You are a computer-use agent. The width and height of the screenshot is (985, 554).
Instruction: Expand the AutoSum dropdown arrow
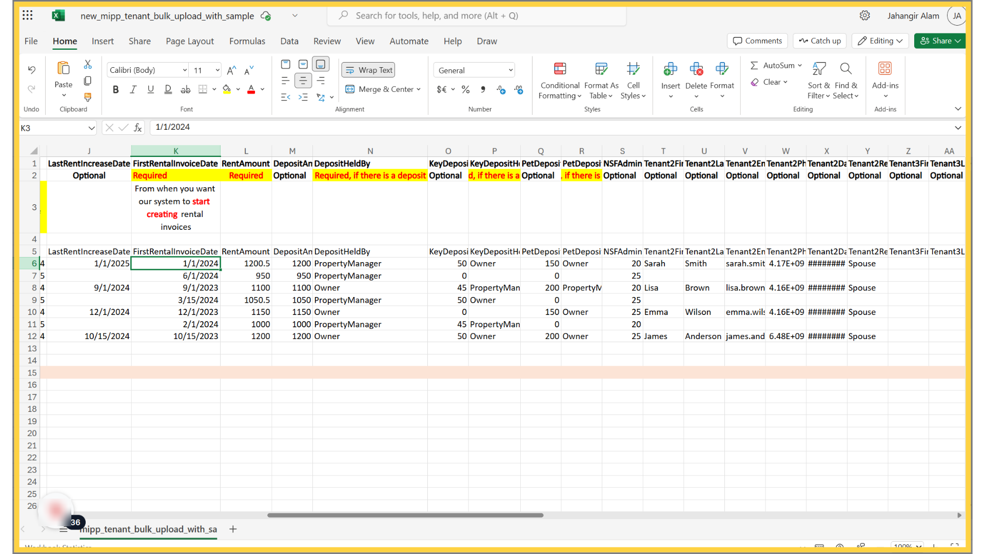tap(800, 65)
